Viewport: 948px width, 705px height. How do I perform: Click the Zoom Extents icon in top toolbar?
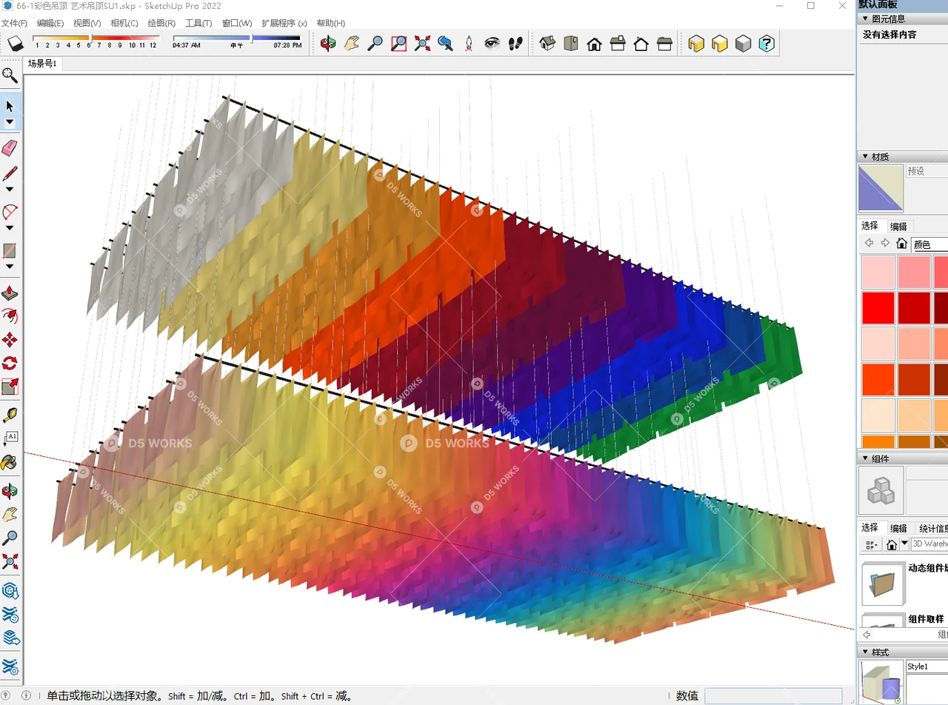[x=422, y=44]
